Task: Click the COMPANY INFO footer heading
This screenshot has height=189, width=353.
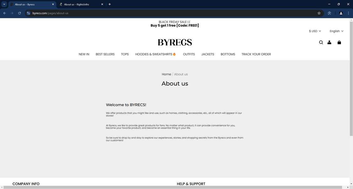Action: click(26, 184)
